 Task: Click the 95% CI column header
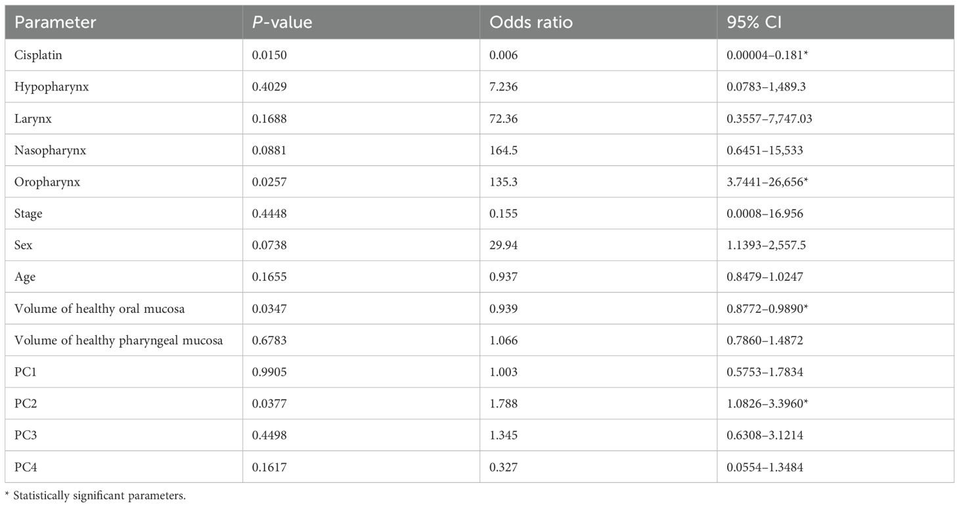click(749, 22)
